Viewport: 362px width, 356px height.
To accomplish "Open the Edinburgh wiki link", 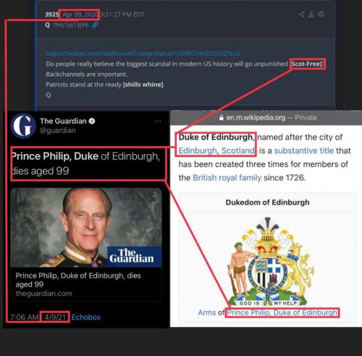I will [x=198, y=151].
